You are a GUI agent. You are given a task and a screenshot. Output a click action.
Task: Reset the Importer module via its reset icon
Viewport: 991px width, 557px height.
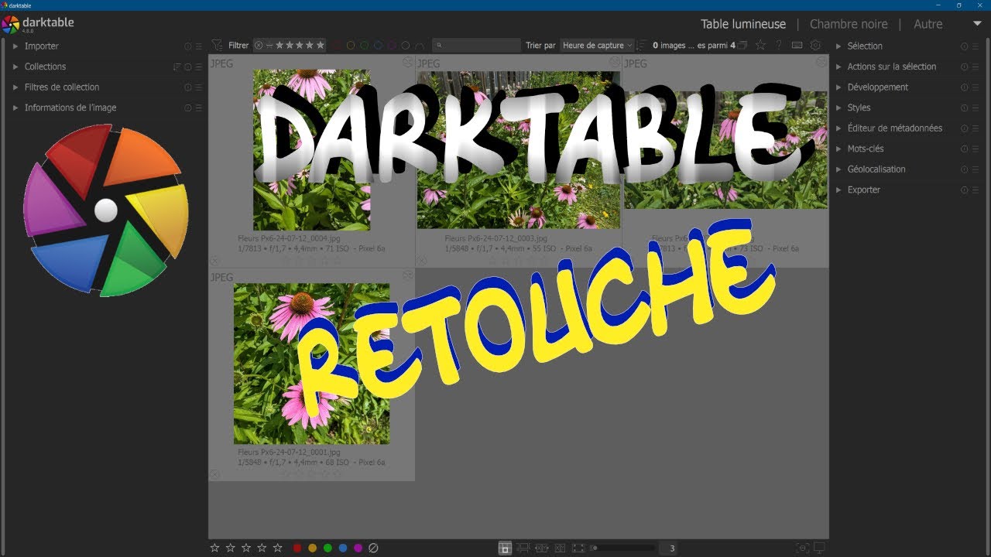click(x=188, y=46)
